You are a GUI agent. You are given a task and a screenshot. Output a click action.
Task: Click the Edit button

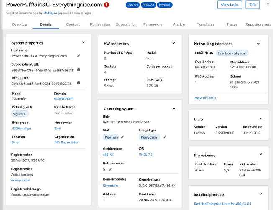pos(252,5)
